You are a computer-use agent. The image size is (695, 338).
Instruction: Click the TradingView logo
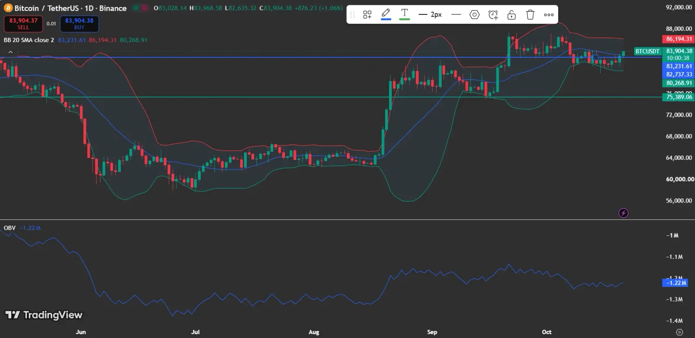click(x=44, y=315)
